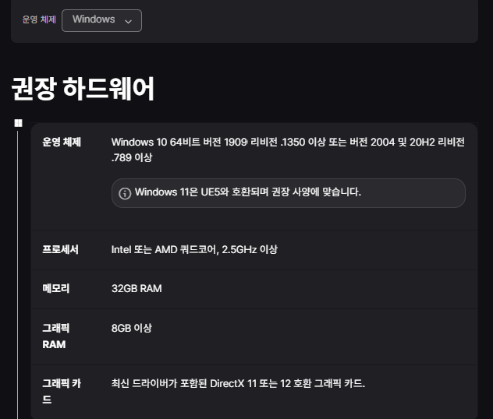This screenshot has width=493, height=419.
Task: Click the 8GB 이상 value
Action: (131, 328)
